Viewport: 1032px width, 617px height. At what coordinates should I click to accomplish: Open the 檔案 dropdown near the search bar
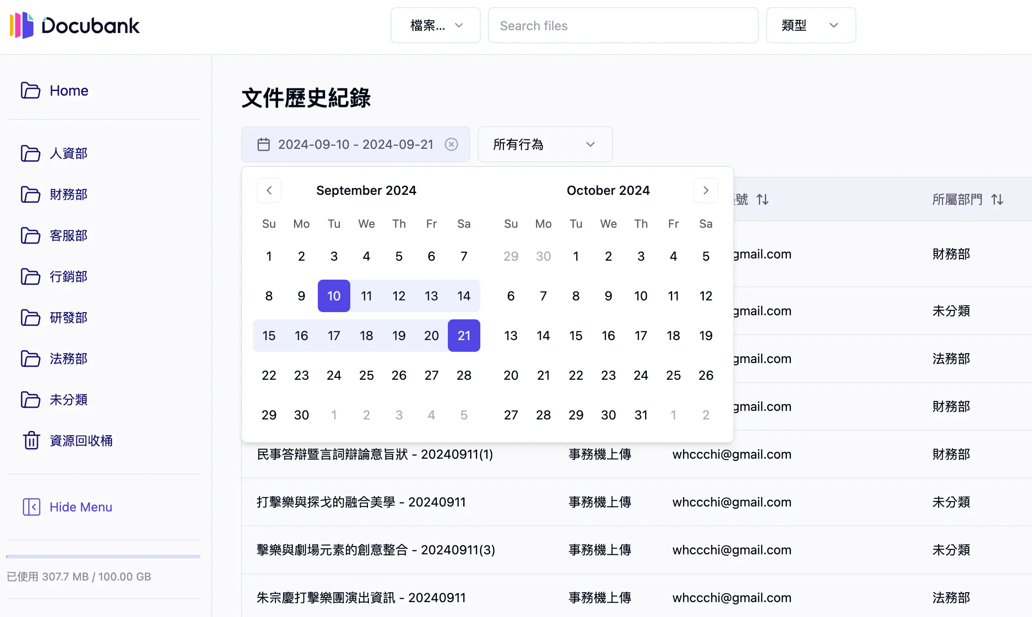click(x=435, y=25)
